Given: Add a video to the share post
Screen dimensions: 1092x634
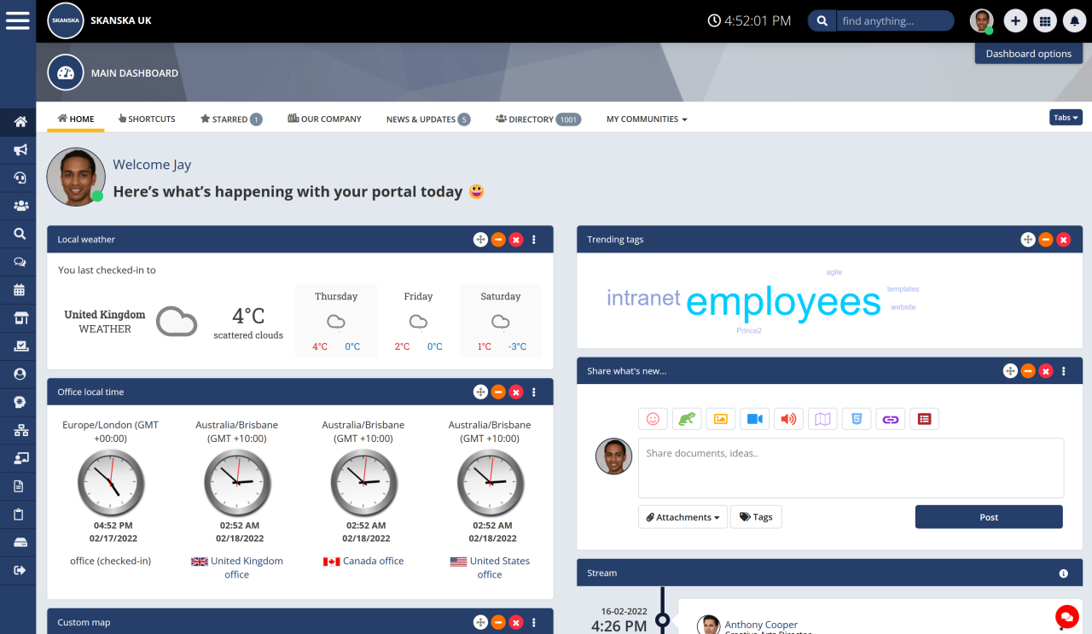Looking at the screenshot, I should pyautogui.click(x=754, y=419).
